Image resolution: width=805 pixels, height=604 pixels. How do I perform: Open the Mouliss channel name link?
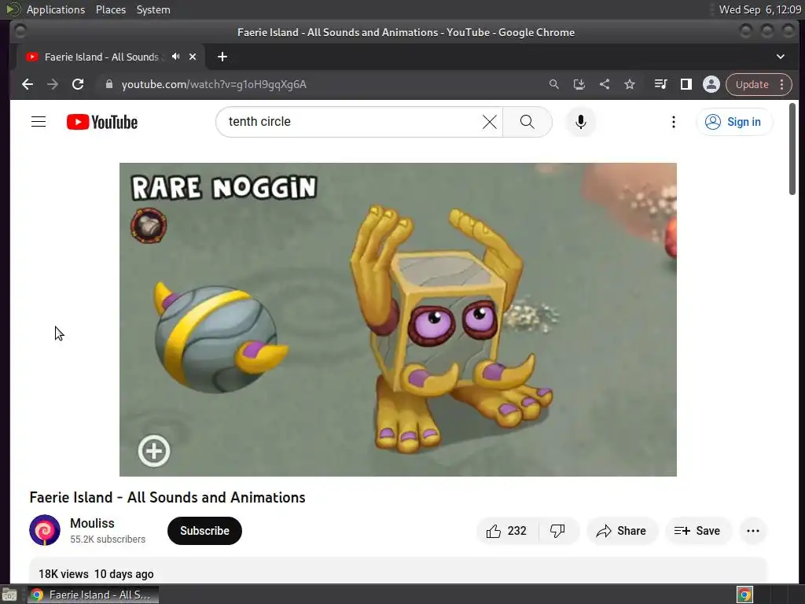click(93, 523)
